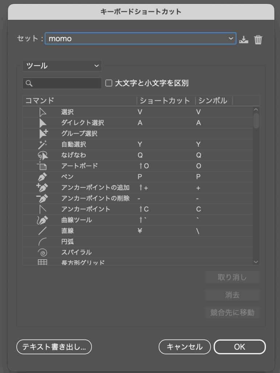Select the Selection tool arrow icon row
Viewport: 280px width, 373px height.
[138, 112]
